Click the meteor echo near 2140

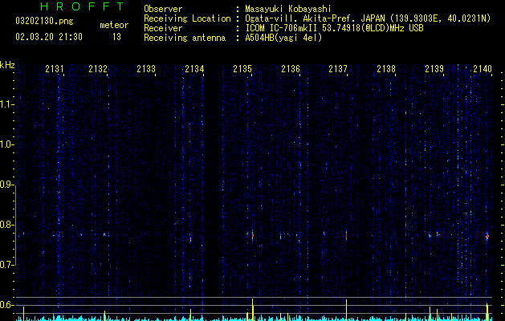[x=487, y=237]
